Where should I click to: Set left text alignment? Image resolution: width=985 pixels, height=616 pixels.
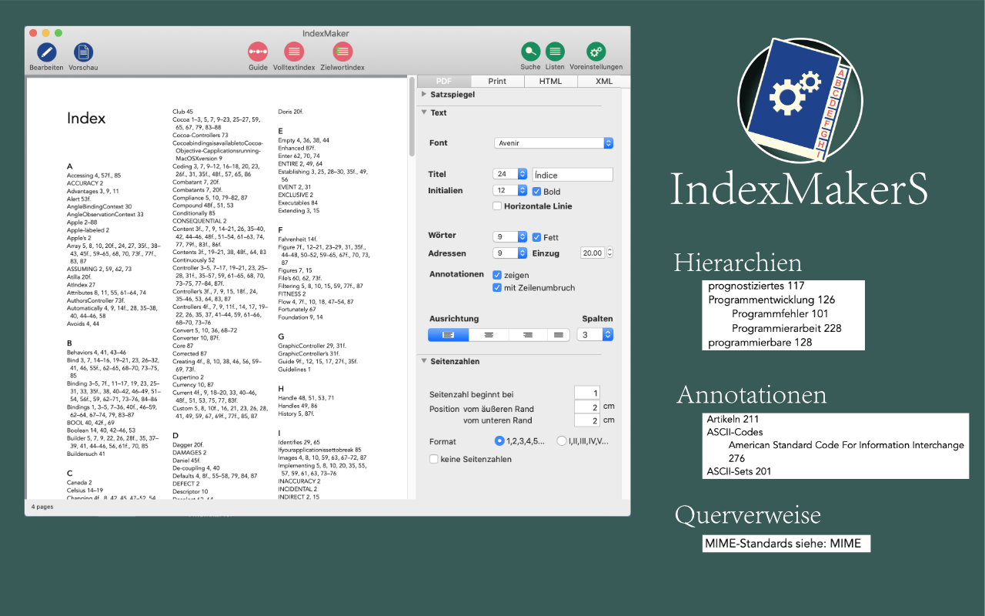pos(449,335)
